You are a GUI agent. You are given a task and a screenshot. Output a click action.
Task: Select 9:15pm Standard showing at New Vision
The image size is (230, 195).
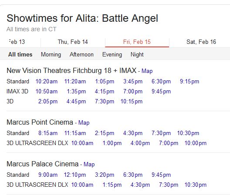[189, 82]
